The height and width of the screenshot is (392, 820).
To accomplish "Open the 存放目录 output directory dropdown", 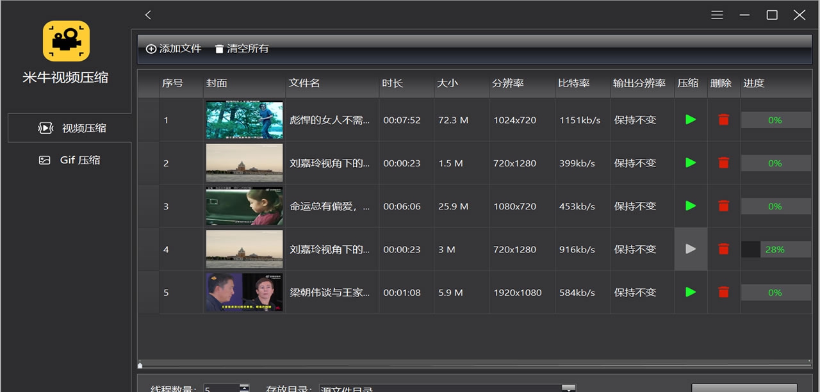I will (x=568, y=388).
